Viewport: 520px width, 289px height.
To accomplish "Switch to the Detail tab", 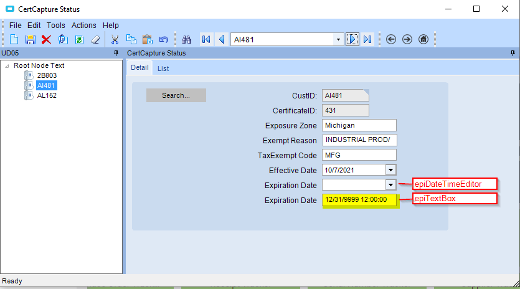I will (139, 67).
